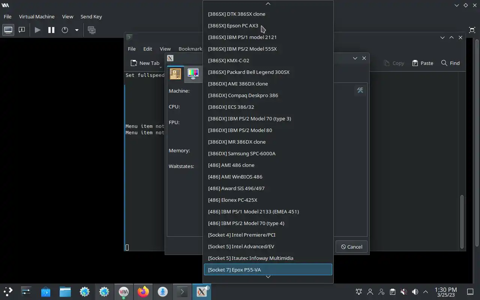Show the VM graphical console

[x=8, y=30]
